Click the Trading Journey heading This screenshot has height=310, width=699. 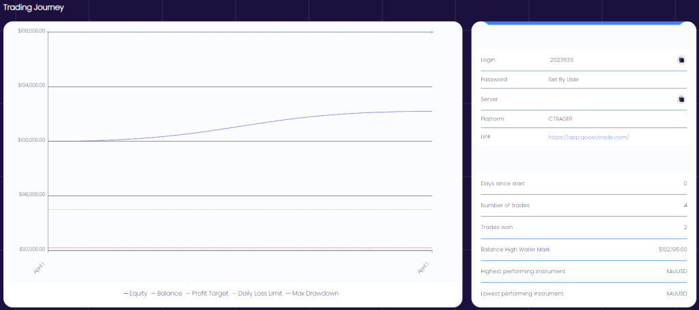coord(33,7)
